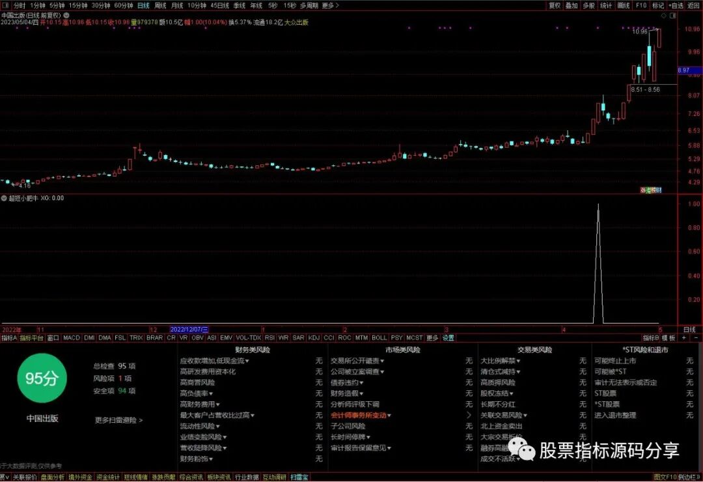The width and height of the screenshot is (703, 482).
Task: Switch to 年线 chart
Action: (x=256, y=5)
